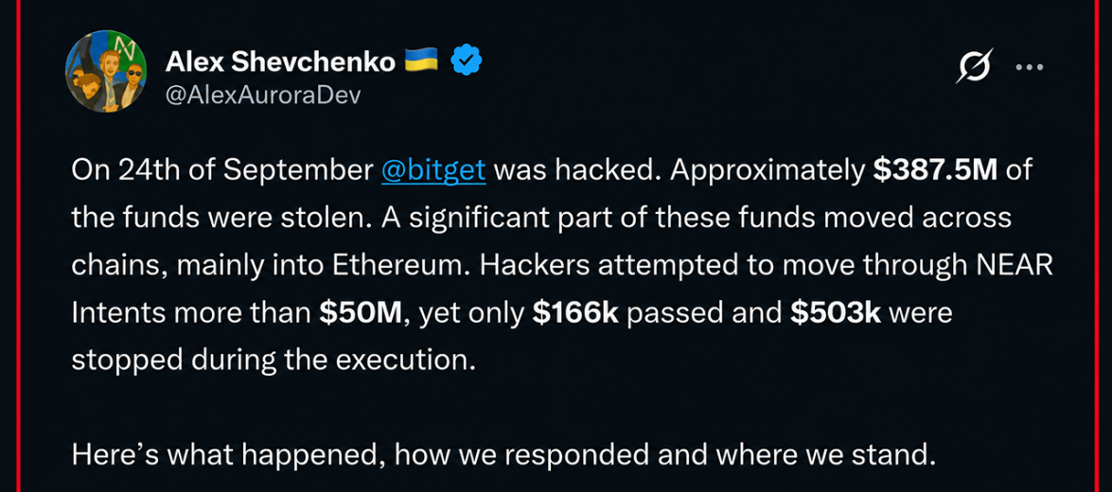This screenshot has width=1112, height=492.
Task: Click the bold $503k amount
Action: [836, 312]
